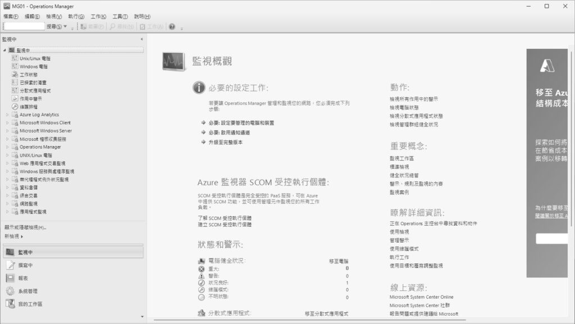The width and height of the screenshot is (575, 324).
Task: Click the 維護模式 maintenance mode status icon
Action: pyautogui.click(x=202, y=290)
